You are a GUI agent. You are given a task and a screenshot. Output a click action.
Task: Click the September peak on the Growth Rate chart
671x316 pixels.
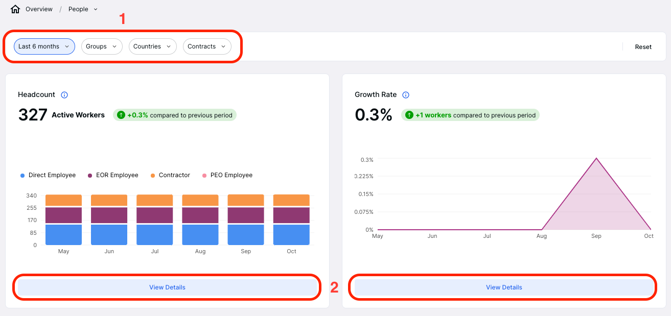coord(596,158)
